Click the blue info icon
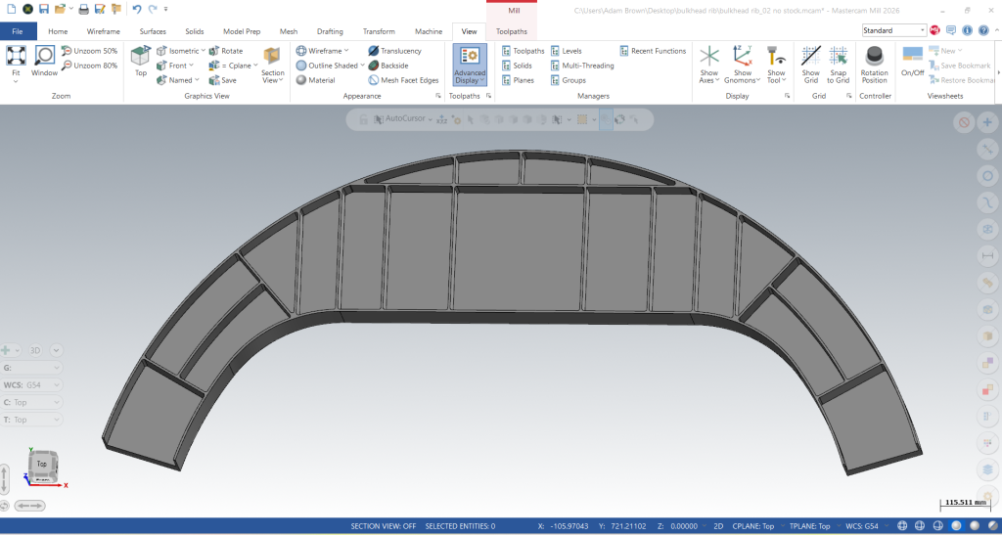1002x535 pixels. point(967,30)
